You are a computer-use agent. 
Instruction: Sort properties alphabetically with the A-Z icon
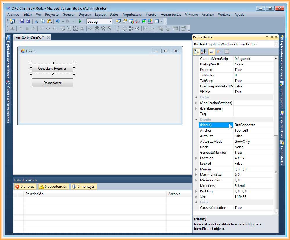203,52
